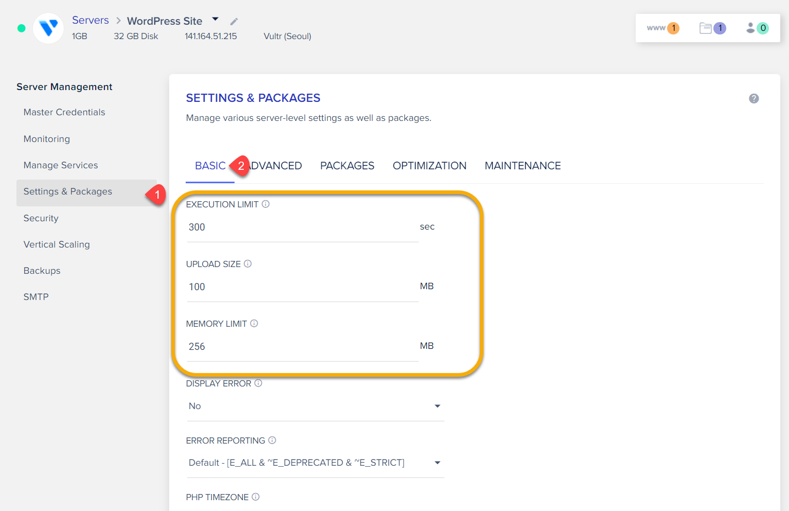
Task: Click the pencil edit icon beside WordPress Site
Action: click(233, 22)
